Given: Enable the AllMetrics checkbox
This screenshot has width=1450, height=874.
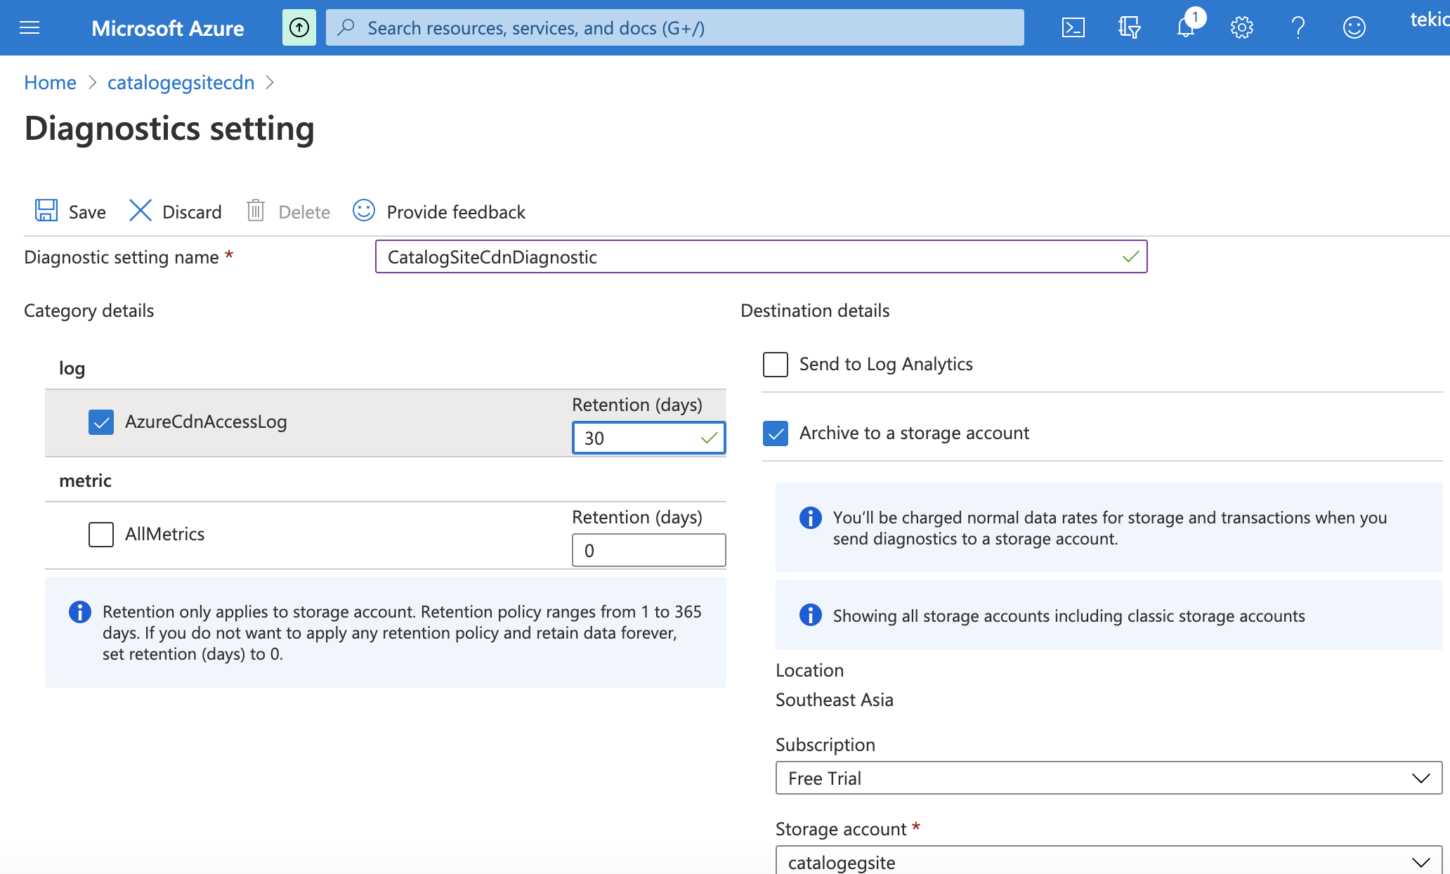Looking at the screenshot, I should (101, 535).
